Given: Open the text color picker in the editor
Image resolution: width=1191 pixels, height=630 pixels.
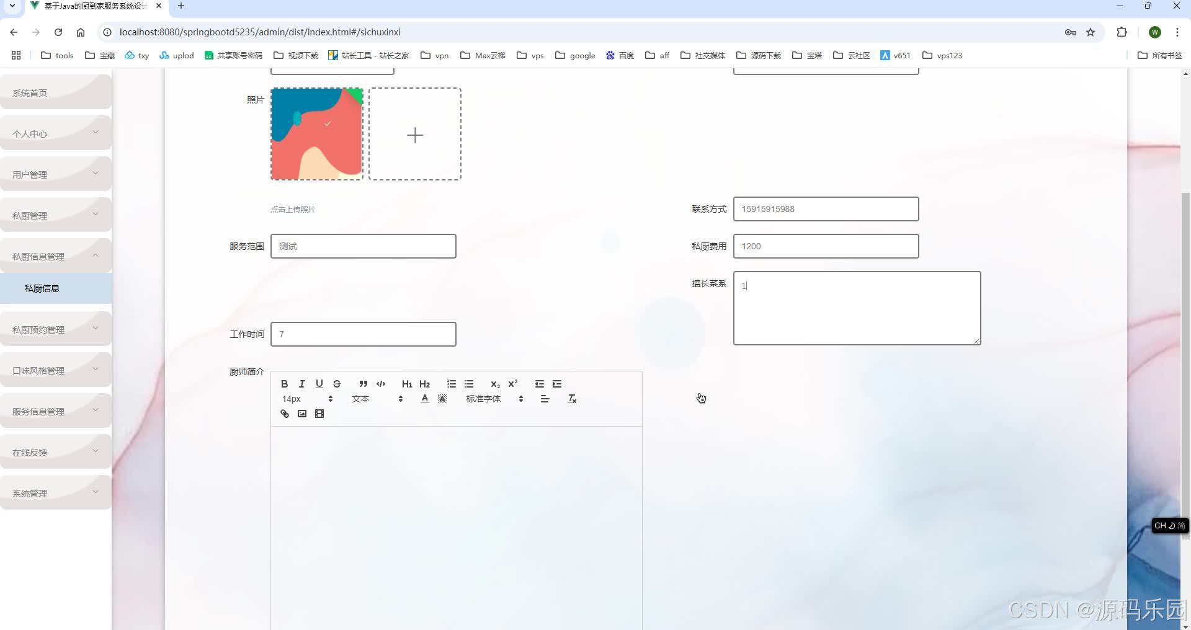Looking at the screenshot, I should pyautogui.click(x=424, y=399).
